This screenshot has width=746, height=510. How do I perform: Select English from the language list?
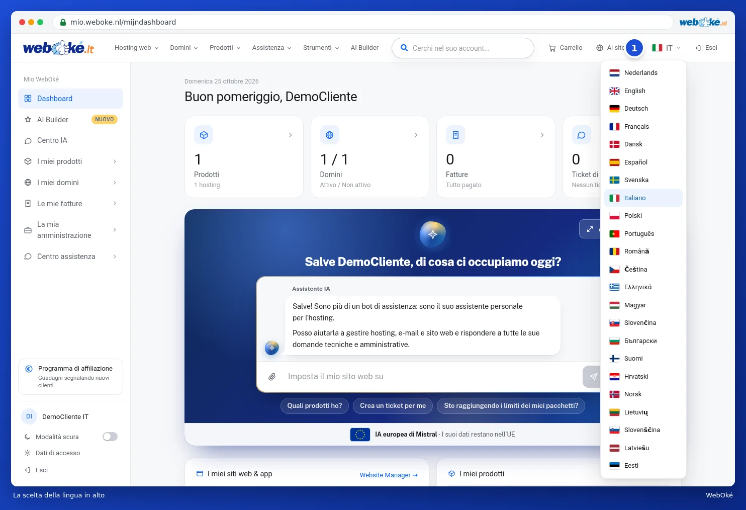point(643,91)
